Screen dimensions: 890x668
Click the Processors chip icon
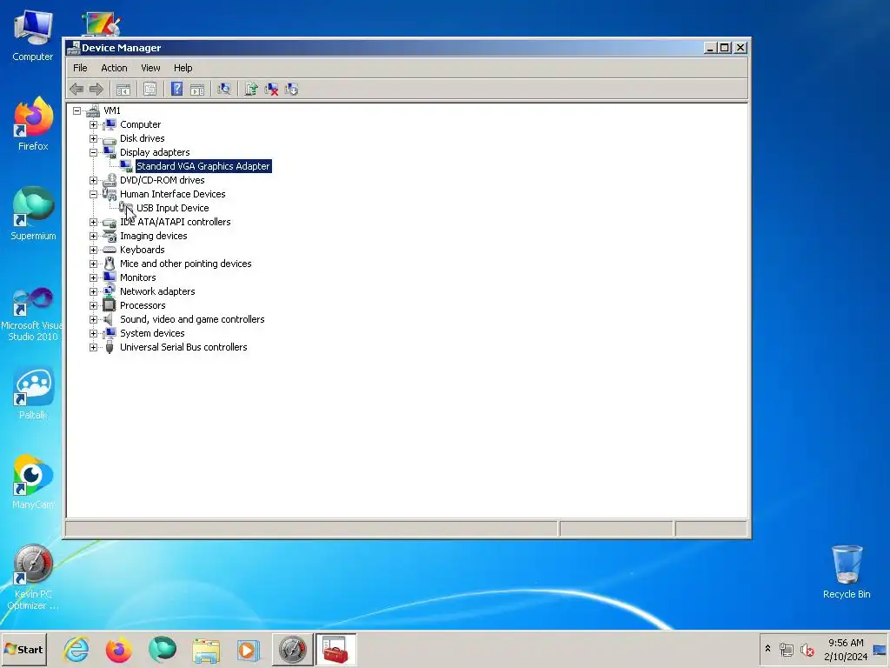110,305
